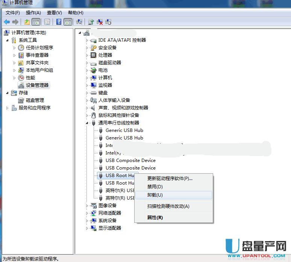
Task: Select the first Generic USB Hub device
Action: pyautogui.click(x=124, y=130)
